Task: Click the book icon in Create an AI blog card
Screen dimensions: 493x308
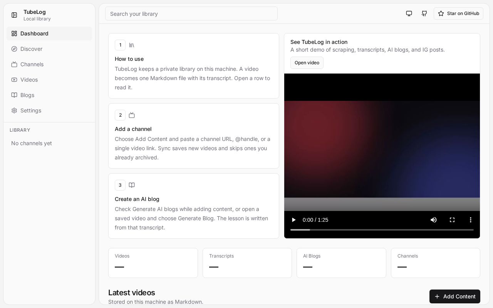Action: coord(132,185)
